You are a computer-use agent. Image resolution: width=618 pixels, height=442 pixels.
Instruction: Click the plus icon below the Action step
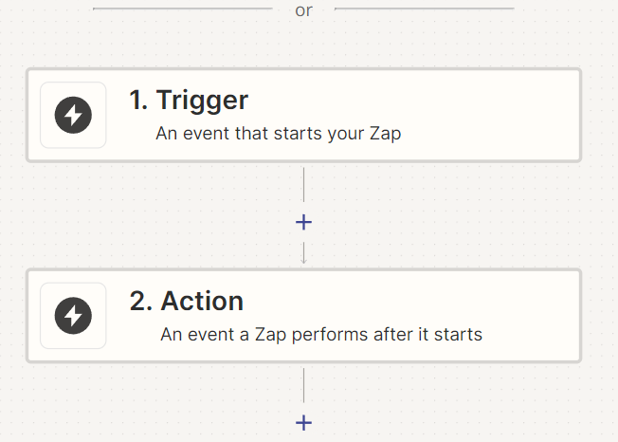tap(303, 423)
